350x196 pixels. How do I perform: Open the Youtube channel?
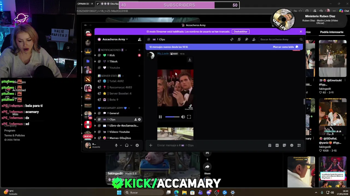pyautogui.click(x=119, y=68)
